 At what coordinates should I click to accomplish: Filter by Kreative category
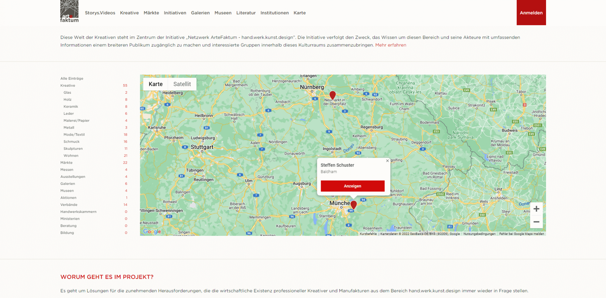click(68, 85)
